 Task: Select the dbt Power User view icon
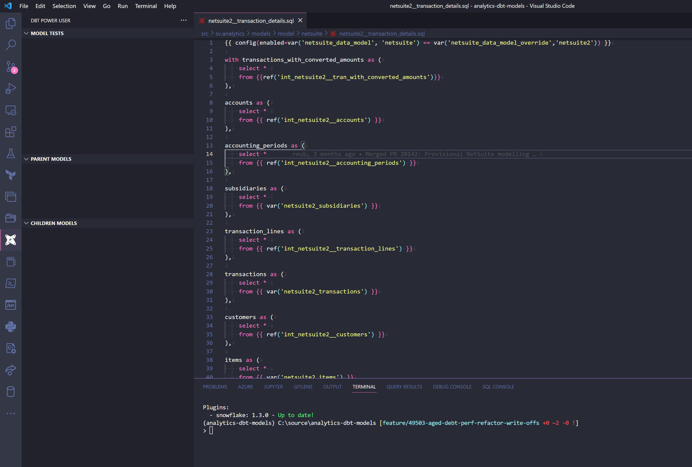pos(11,240)
